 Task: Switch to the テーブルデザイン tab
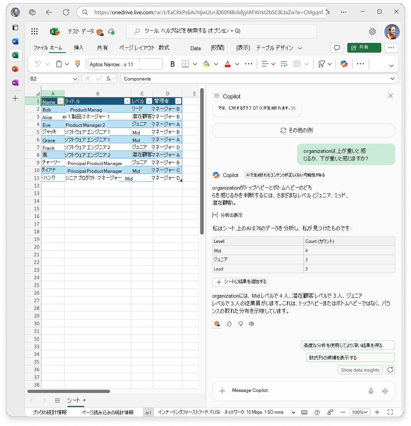point(274,48)
